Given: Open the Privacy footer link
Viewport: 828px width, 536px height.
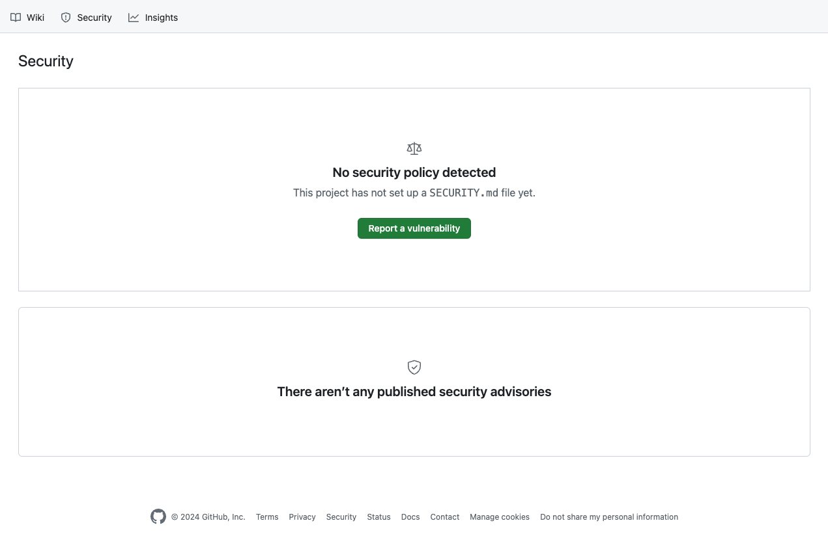Looking at the screenshot, I should (x=302, y=517).
